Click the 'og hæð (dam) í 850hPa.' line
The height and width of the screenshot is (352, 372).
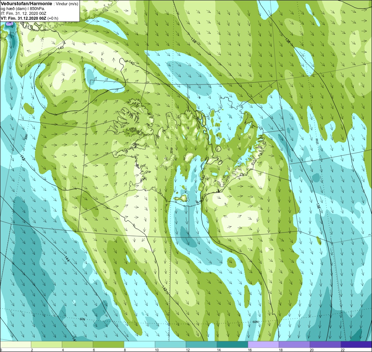pos(23,9)
